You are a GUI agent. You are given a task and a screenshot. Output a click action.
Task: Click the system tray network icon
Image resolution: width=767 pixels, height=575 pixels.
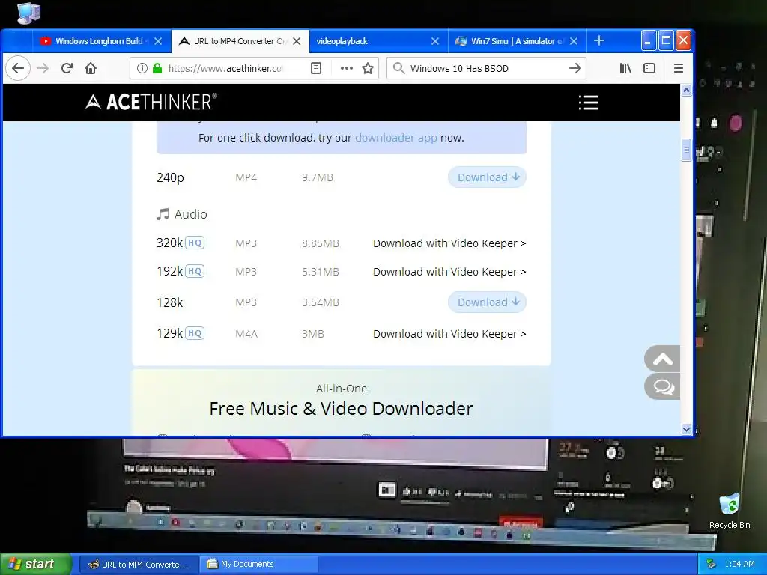click(x=712, y=564)
